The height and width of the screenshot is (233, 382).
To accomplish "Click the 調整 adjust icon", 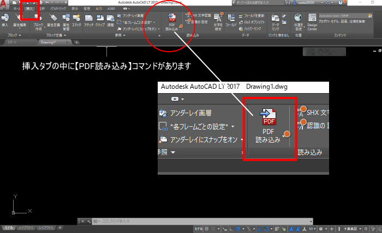I will (110, 20).
